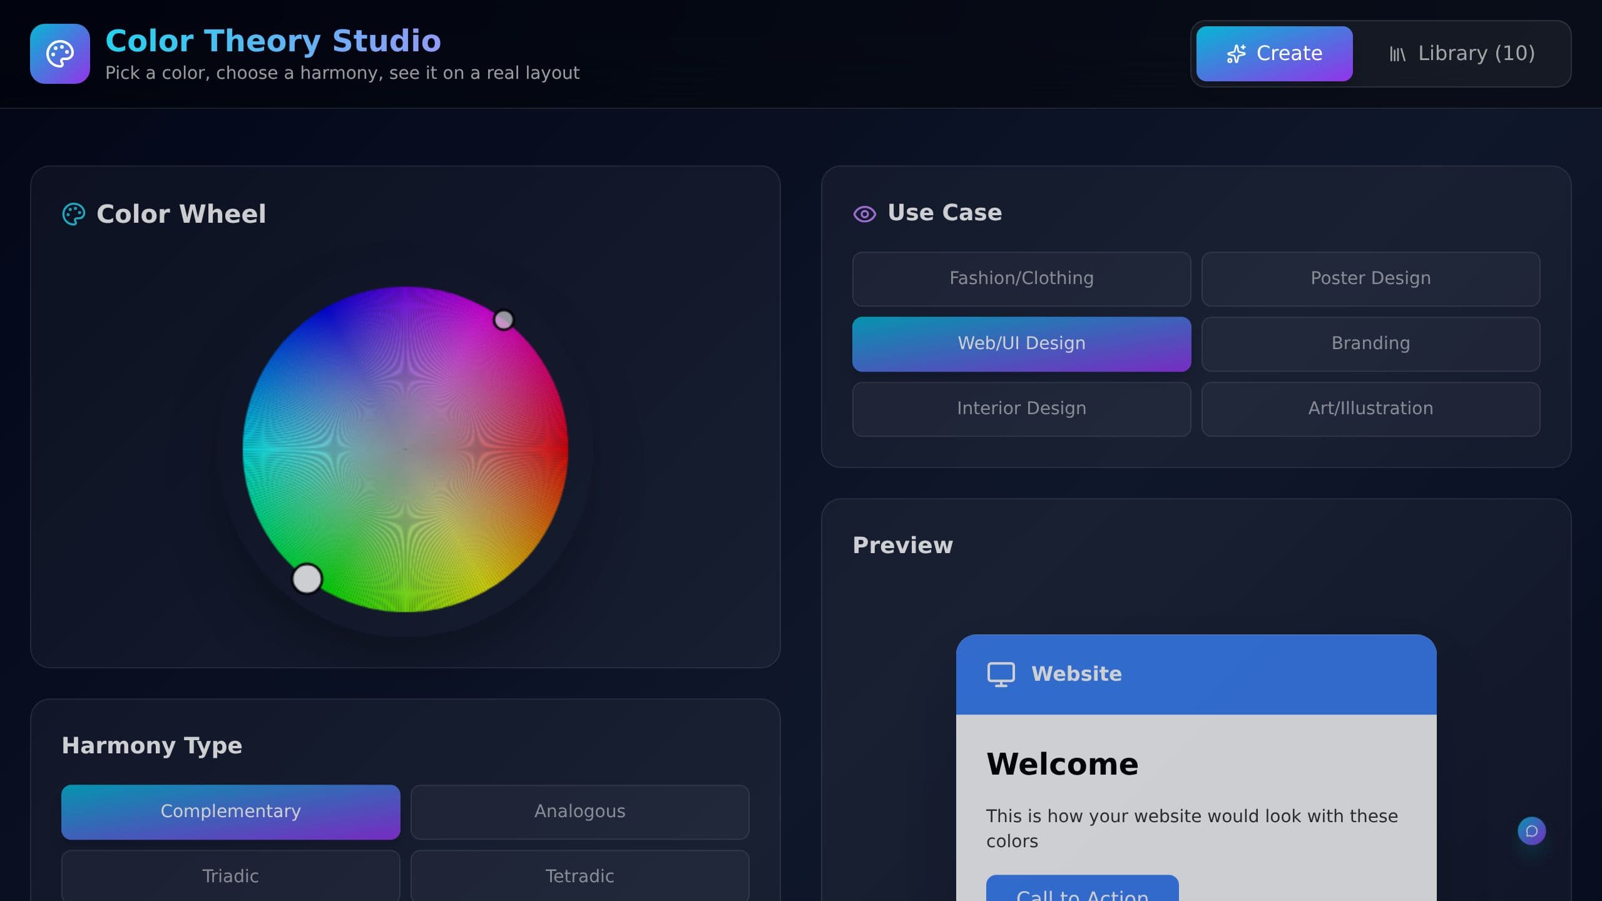Click the monitor icon in the Website preview
Image resolution: width=1602 pixels, height=901 pixels.
(x=1001, y=674)
